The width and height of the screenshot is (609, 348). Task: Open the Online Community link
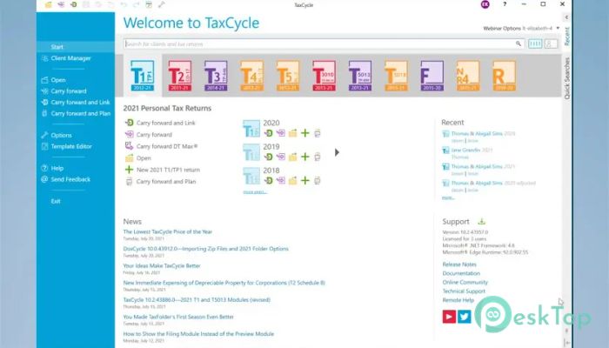[x=465, y=283]
